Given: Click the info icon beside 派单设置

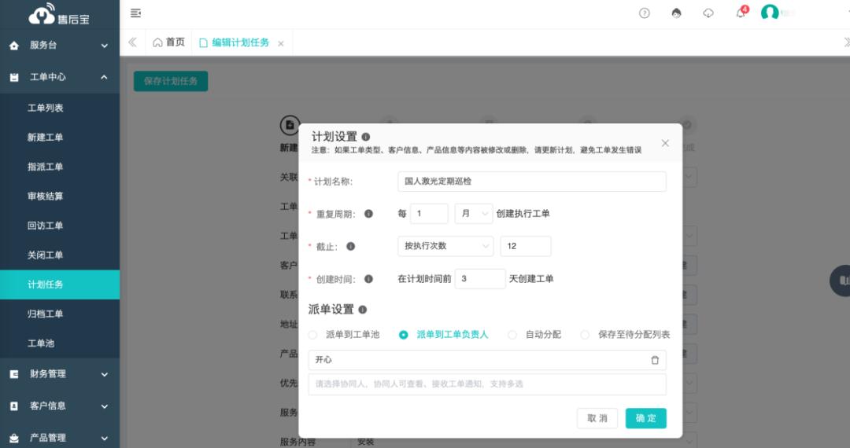Looking at the screenshot, I should click(x=363, y=310).
